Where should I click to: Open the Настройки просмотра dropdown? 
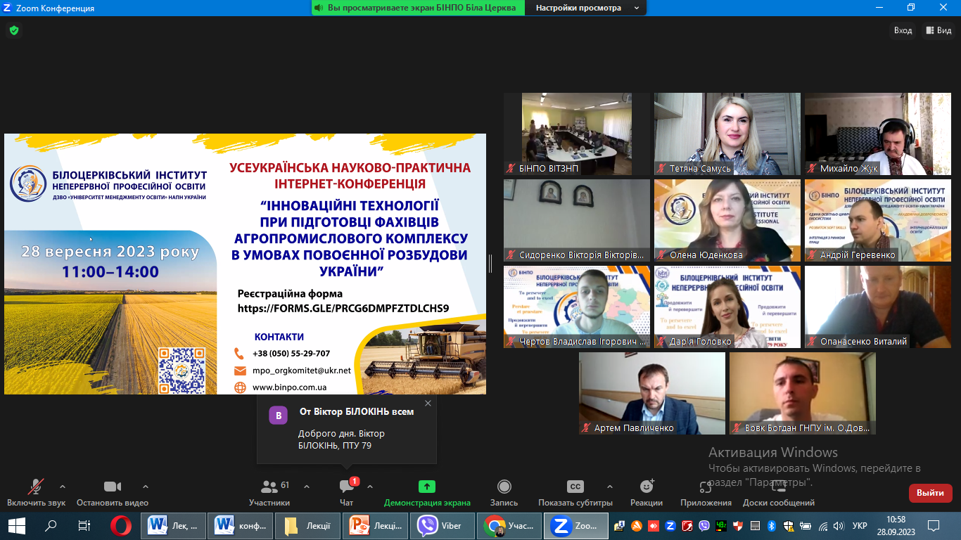(x=587, y=8)
